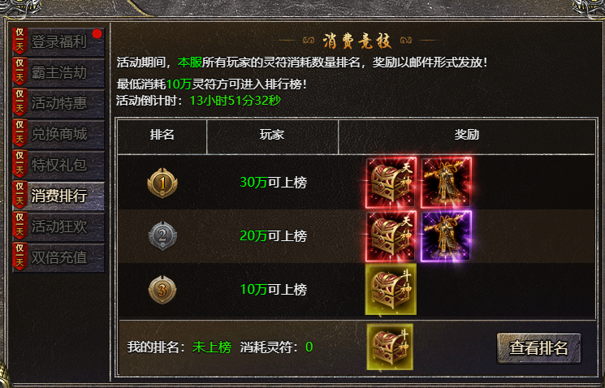Click second-place 天神 treasure chest reward
605x388 pixels.
point(391,236)
